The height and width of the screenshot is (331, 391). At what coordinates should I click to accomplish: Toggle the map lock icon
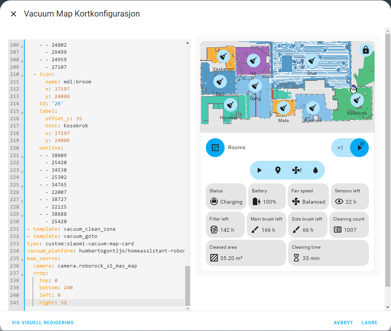[x=365, y=50]
